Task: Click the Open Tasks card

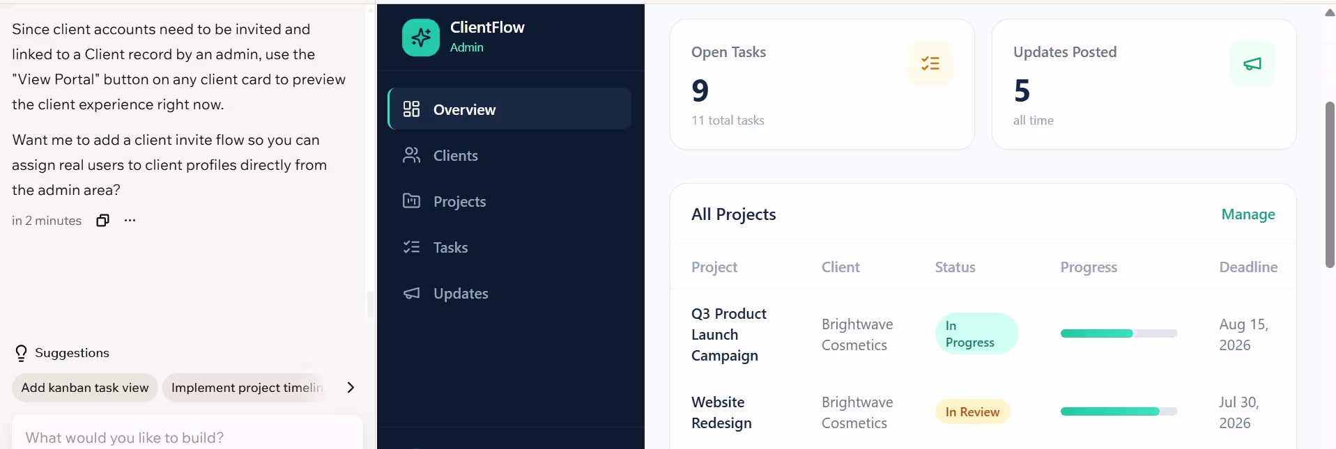Action: (822, 84)
